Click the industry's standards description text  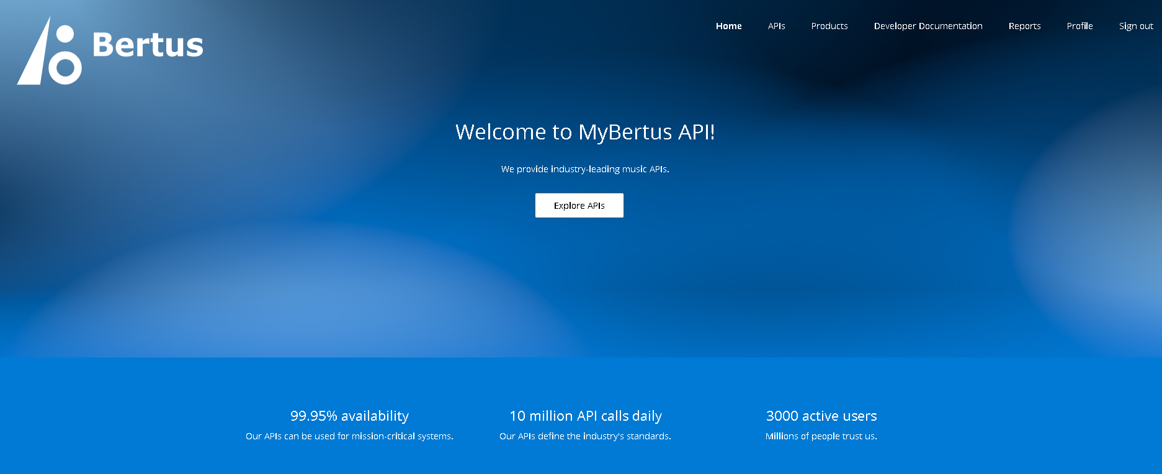click(585, 436)
